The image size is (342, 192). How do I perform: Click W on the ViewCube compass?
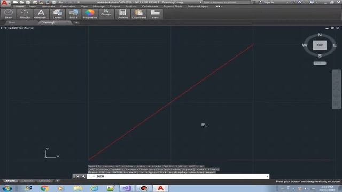pyautogui.click(x=305, y=45)
